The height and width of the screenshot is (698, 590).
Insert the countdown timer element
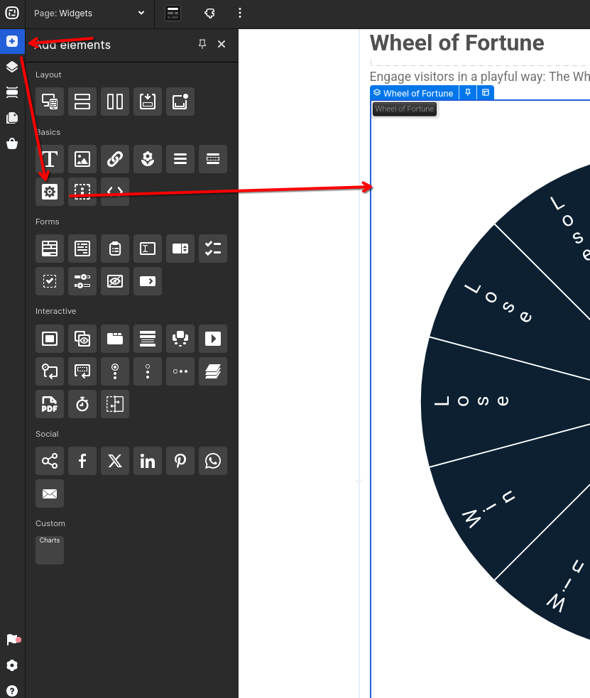tap(82, 403)
